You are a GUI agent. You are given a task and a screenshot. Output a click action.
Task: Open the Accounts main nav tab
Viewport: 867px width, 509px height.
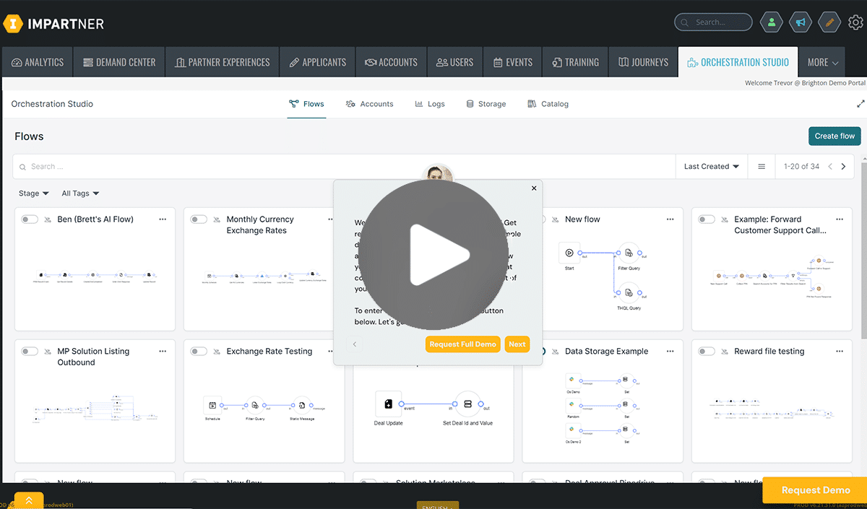pos(391,63)
